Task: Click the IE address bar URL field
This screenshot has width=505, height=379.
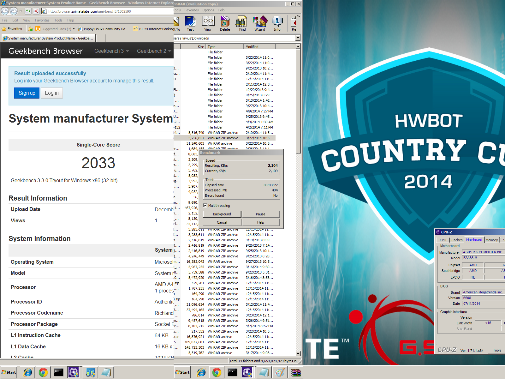Action: tap(107, 11)
